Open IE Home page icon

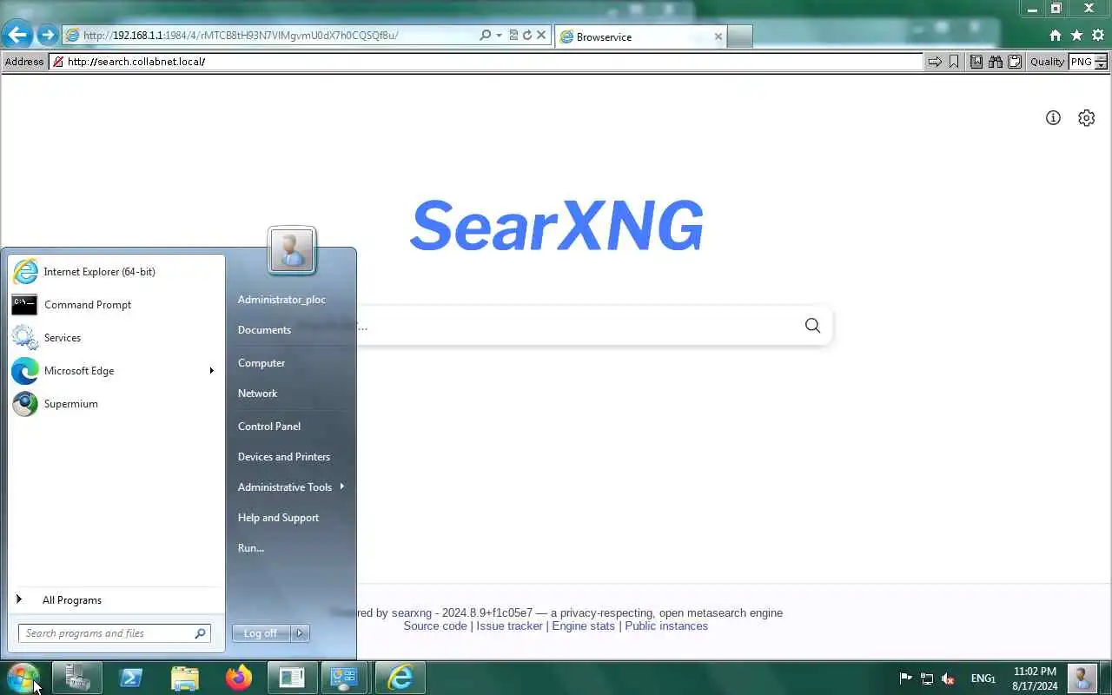1055,36
